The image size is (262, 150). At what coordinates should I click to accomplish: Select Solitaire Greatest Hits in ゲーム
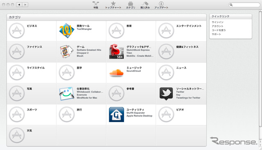[89, 50]
